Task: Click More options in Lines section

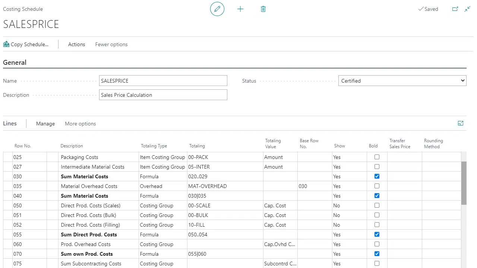Action: pyautogui.click(x=80, y=124)
